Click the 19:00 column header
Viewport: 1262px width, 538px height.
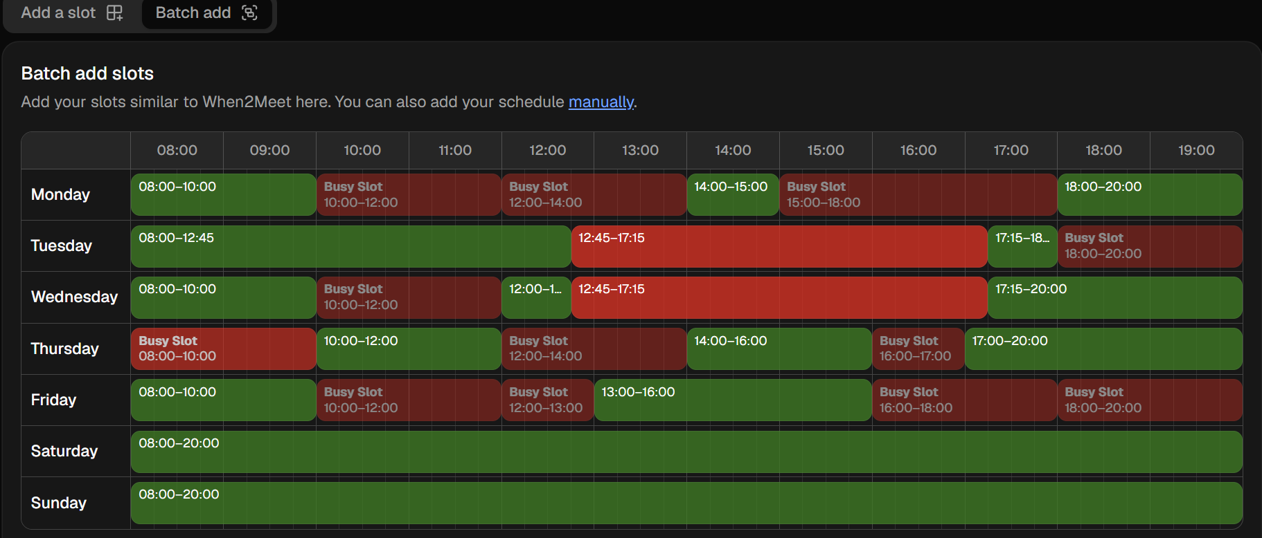(x=1196, y=150)
